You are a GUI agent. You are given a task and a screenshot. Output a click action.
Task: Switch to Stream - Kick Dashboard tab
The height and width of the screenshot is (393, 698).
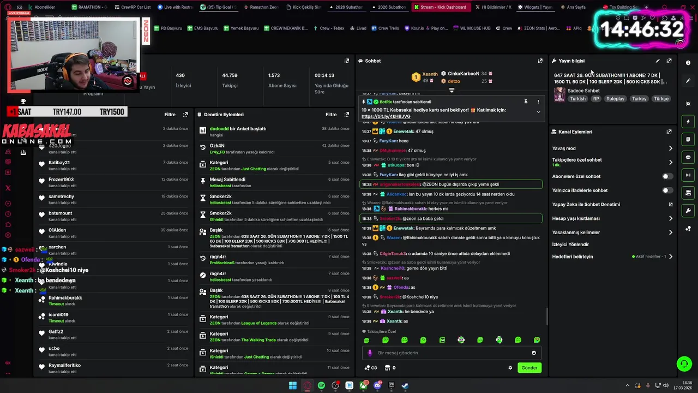(x=440, y=7)
